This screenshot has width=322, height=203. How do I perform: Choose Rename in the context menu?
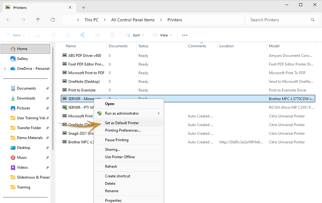(x=129, y=191)
